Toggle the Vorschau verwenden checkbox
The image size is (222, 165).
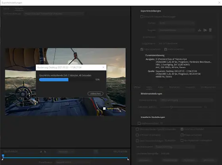pos(182,129)
